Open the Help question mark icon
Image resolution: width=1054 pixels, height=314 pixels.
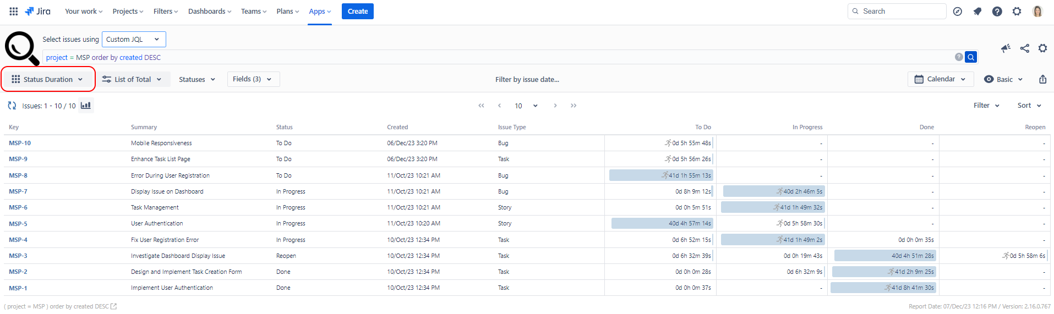coord(997,12)
